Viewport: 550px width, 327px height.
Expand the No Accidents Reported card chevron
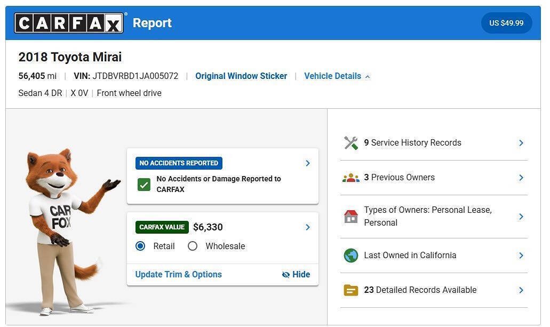coord(308,163)
